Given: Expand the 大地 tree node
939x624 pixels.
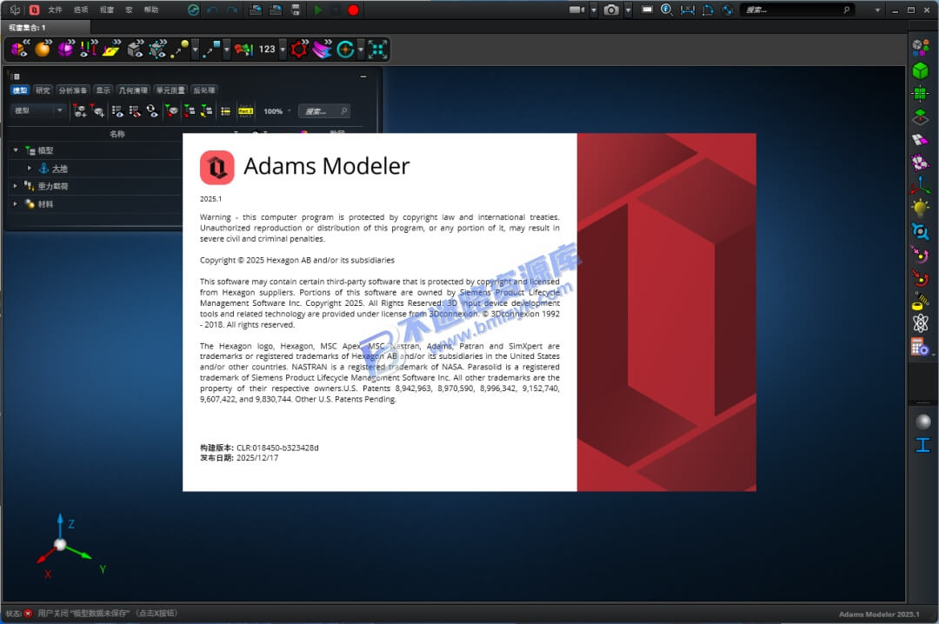Looking at the screenshot, I should coord(30,169).
